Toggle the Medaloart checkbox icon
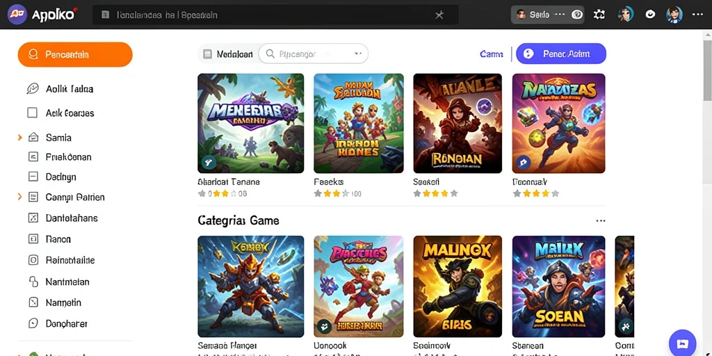 (207, 54)
